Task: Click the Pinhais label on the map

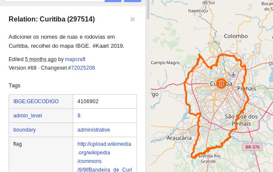Action: [x=247, y=89]
